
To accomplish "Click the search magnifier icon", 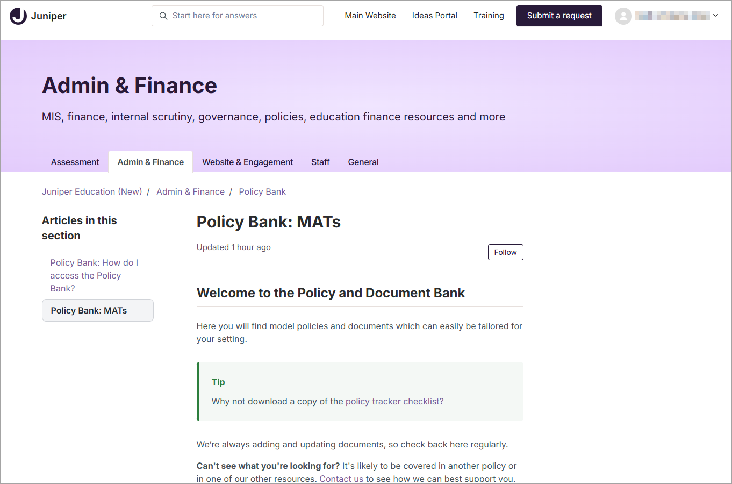I will [163, 16].
